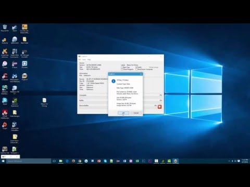Viewport: 250px width, 187px height.
Task: Select the Intel IDEA desktop icon
Action: pos(15,53)
